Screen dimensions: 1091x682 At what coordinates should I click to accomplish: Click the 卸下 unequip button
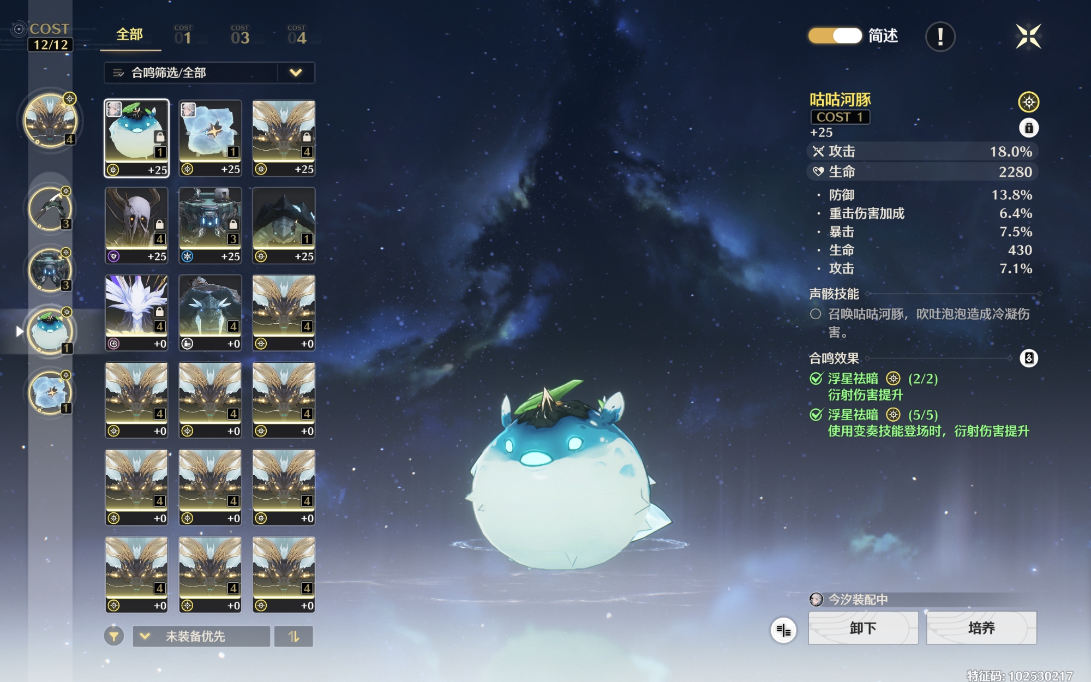tap(863, 628)
